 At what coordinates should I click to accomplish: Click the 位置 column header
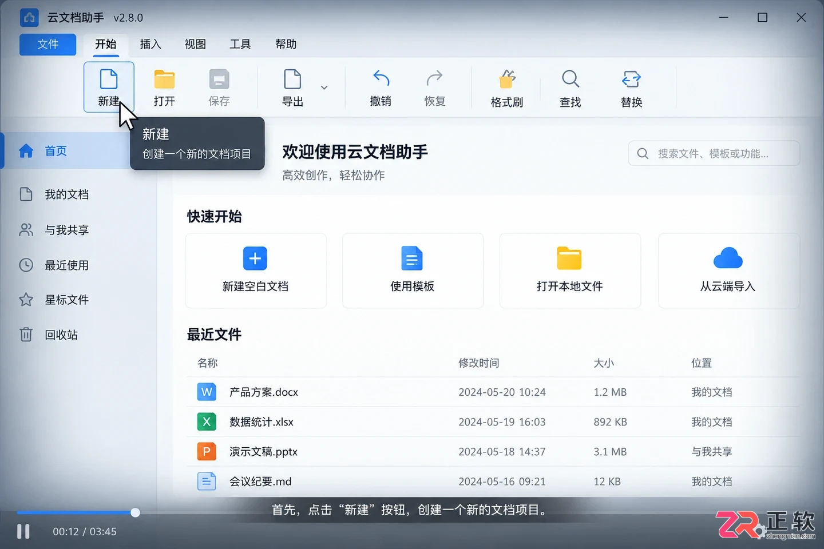702,363
